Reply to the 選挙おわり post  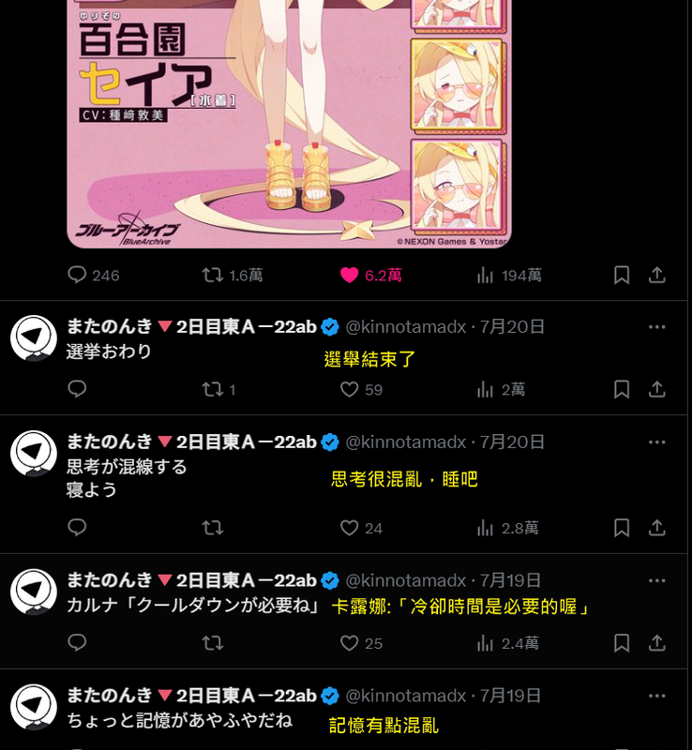point(77,389)
